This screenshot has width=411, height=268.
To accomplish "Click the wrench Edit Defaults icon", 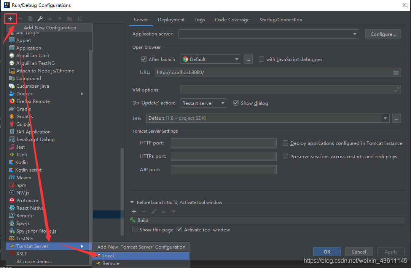I will (40, 19).
